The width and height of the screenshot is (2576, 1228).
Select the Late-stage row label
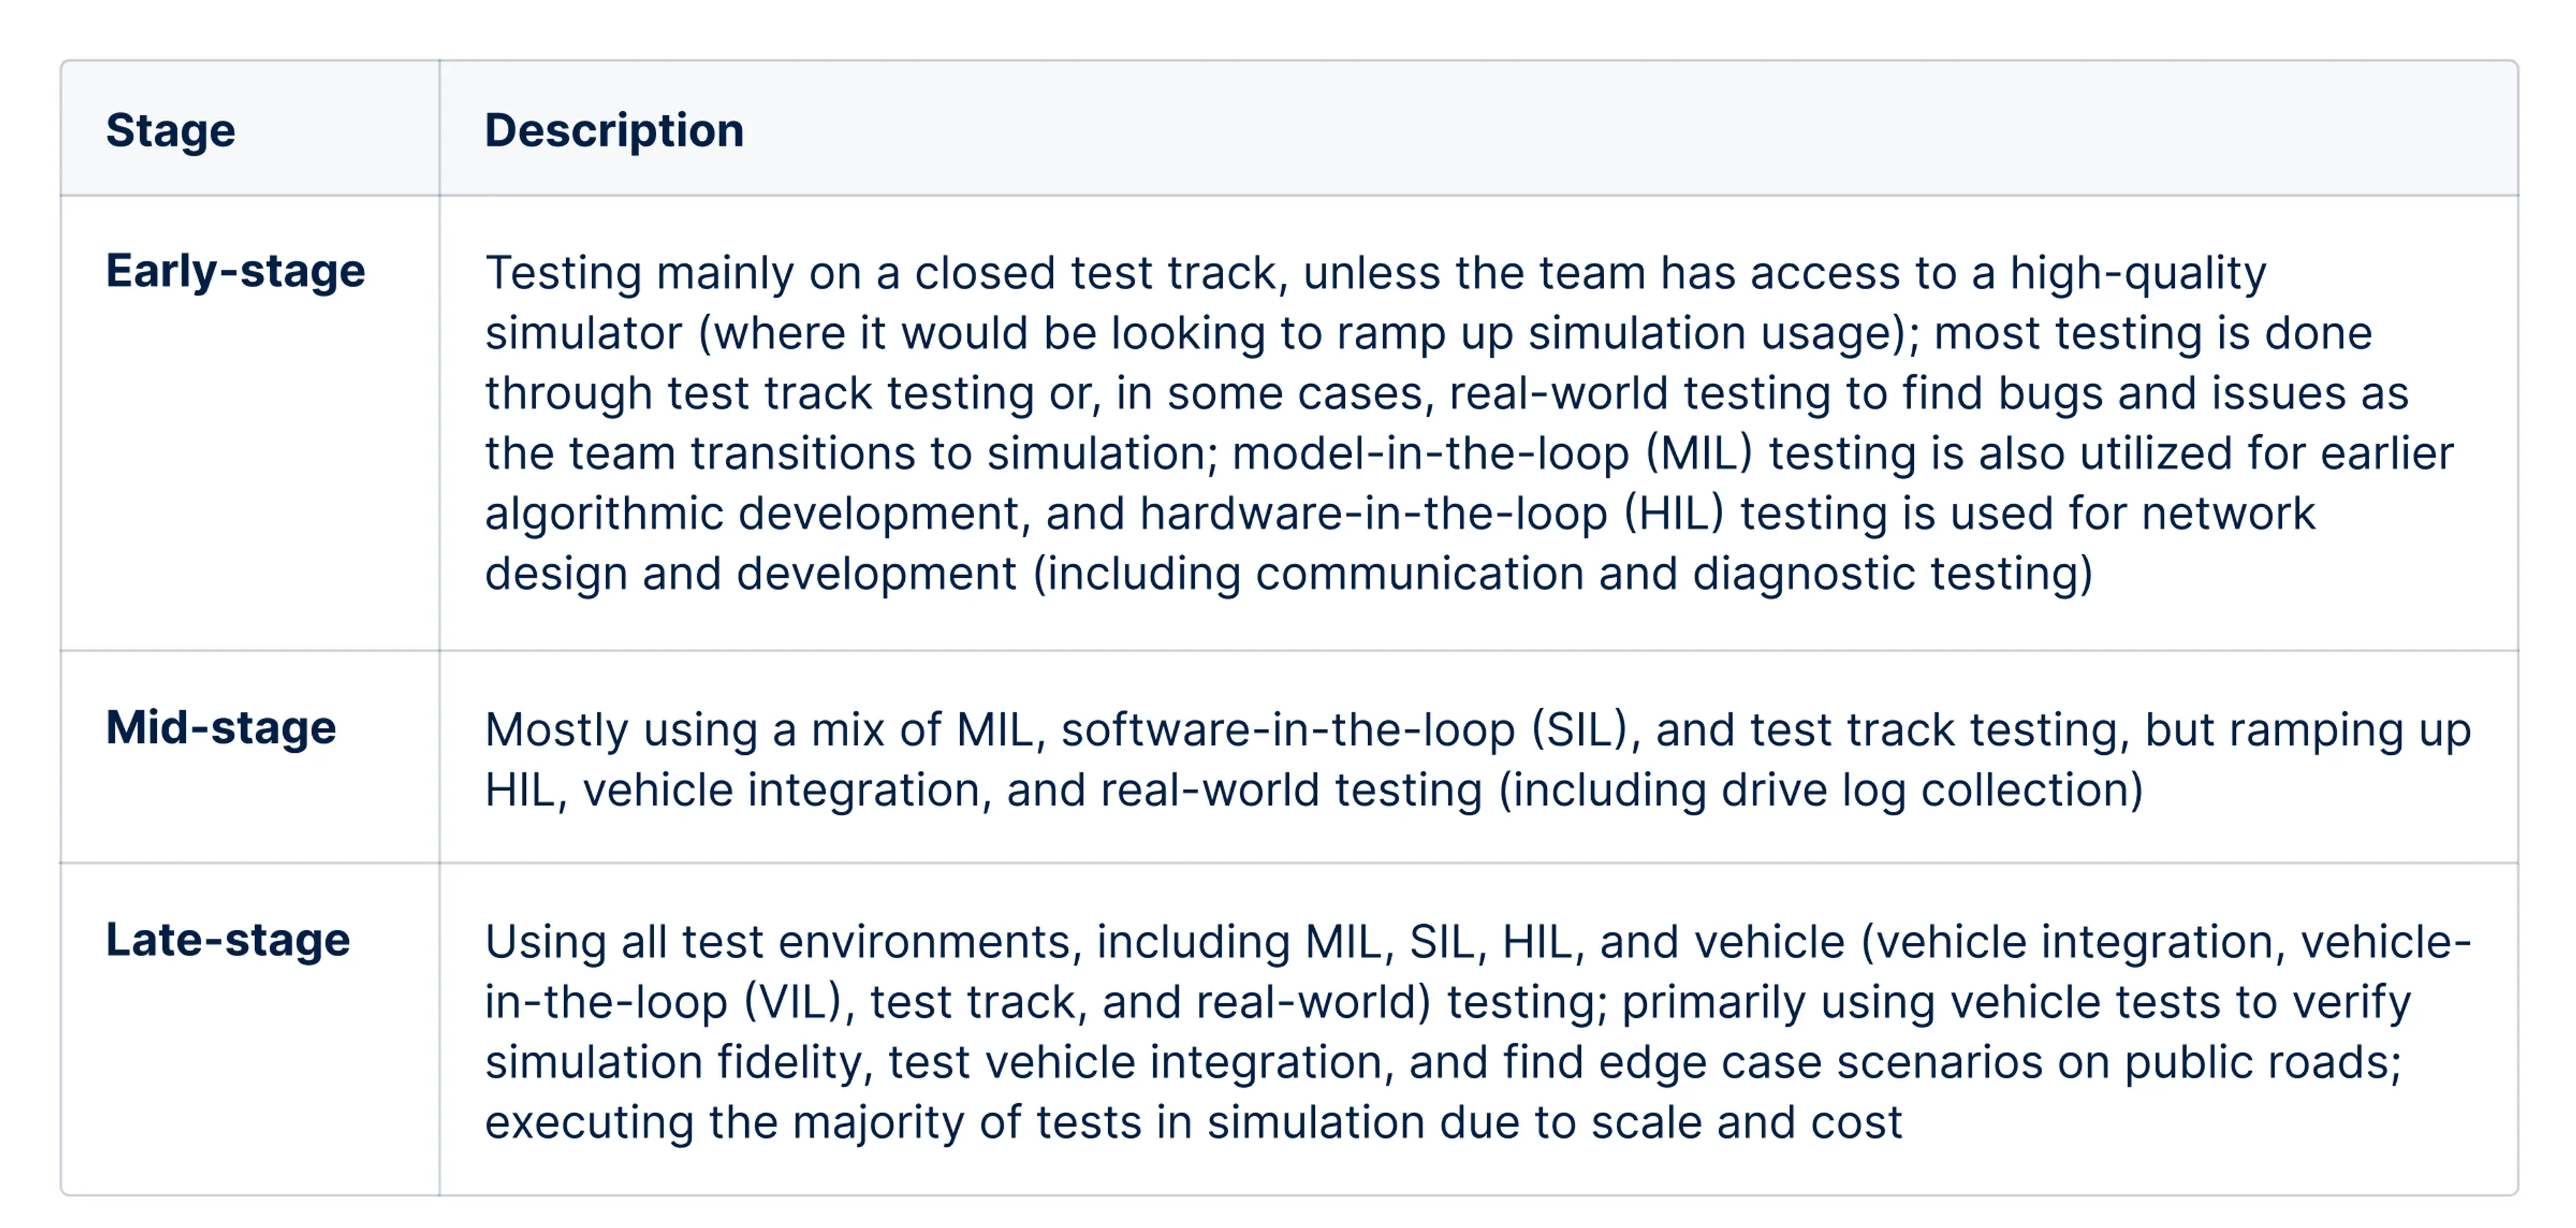click(228, 940)
